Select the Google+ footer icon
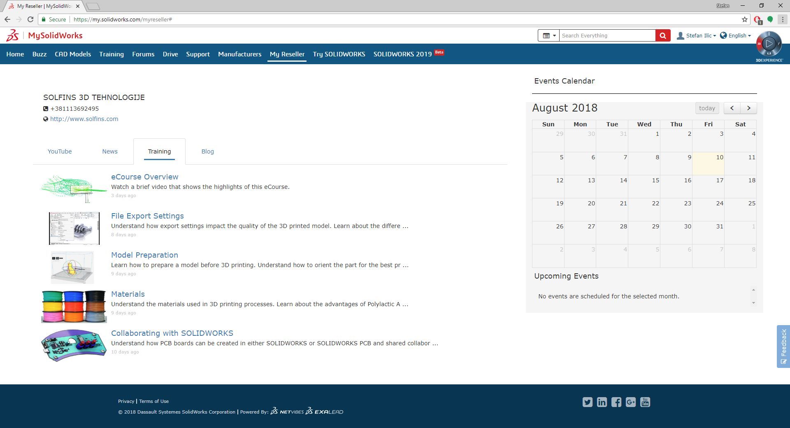 [631, 402]
